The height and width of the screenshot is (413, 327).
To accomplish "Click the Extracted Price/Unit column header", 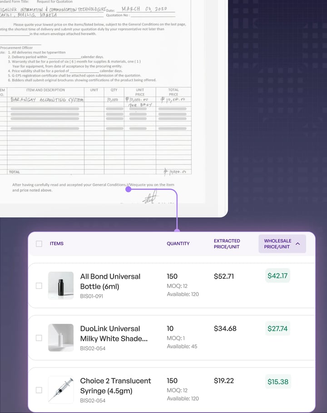I will pos(227,244).
